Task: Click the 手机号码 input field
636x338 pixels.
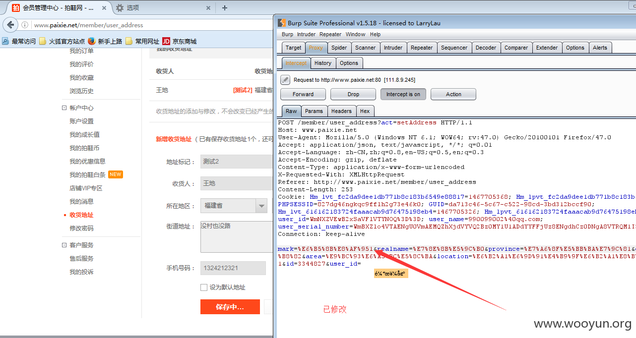Action: point(233,268)
